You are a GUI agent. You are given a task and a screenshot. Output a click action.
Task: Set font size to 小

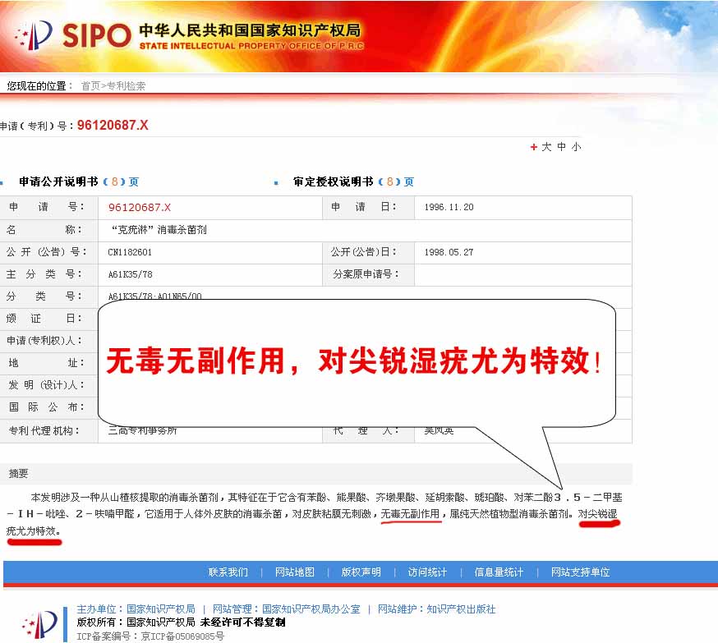576,147
